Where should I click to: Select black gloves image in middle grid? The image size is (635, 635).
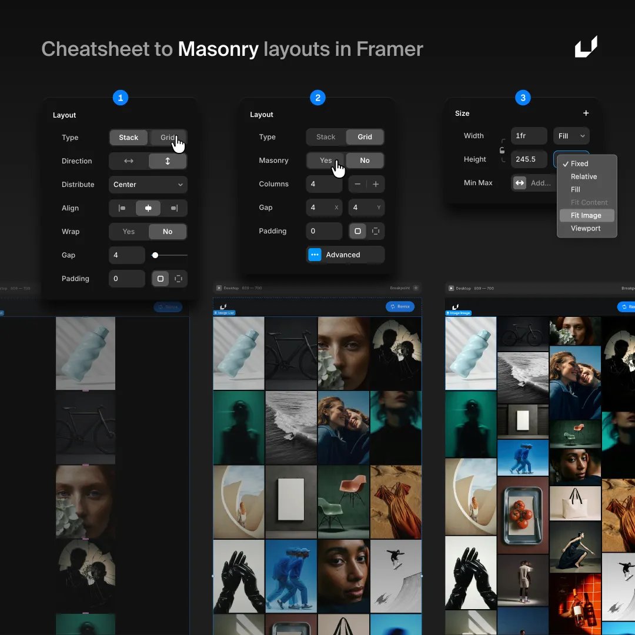pos(239,576)
